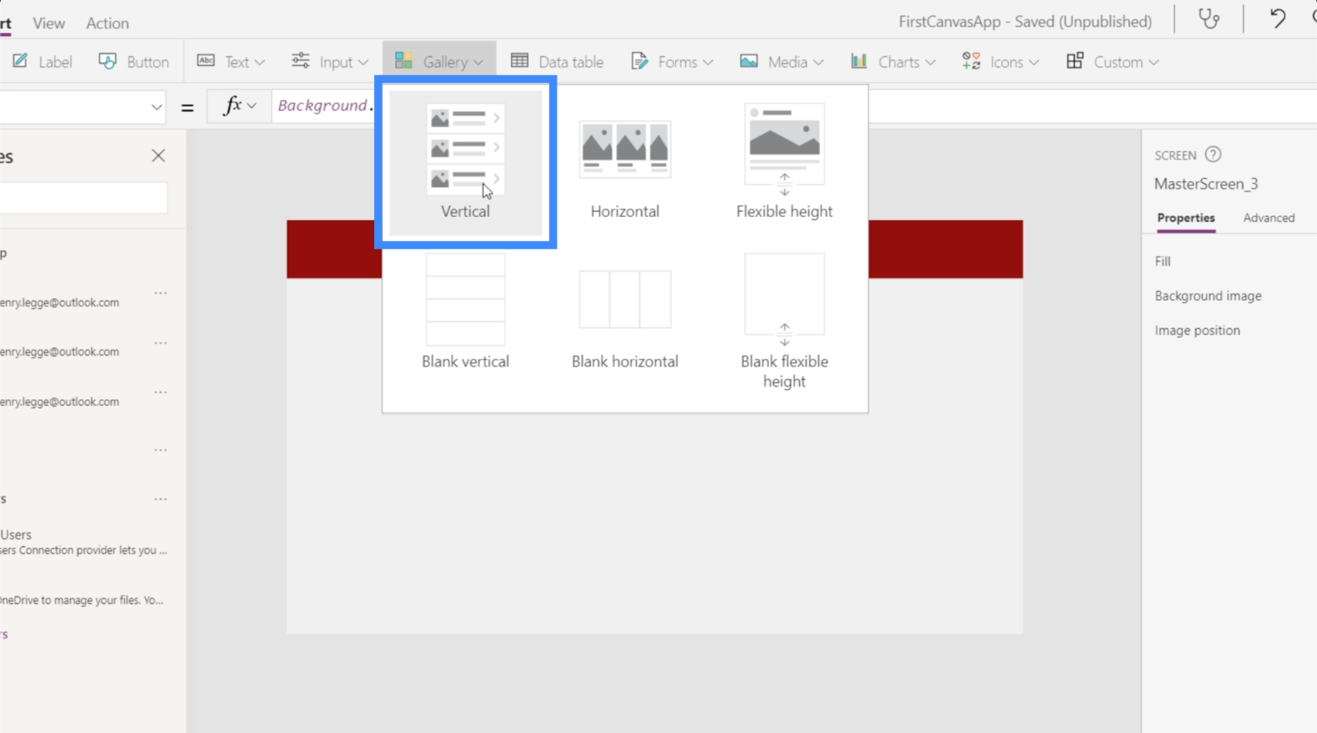Viewport: 1317px width, 733px height.
Task: Click the second outlook.com data source
Action: point(60,352)
